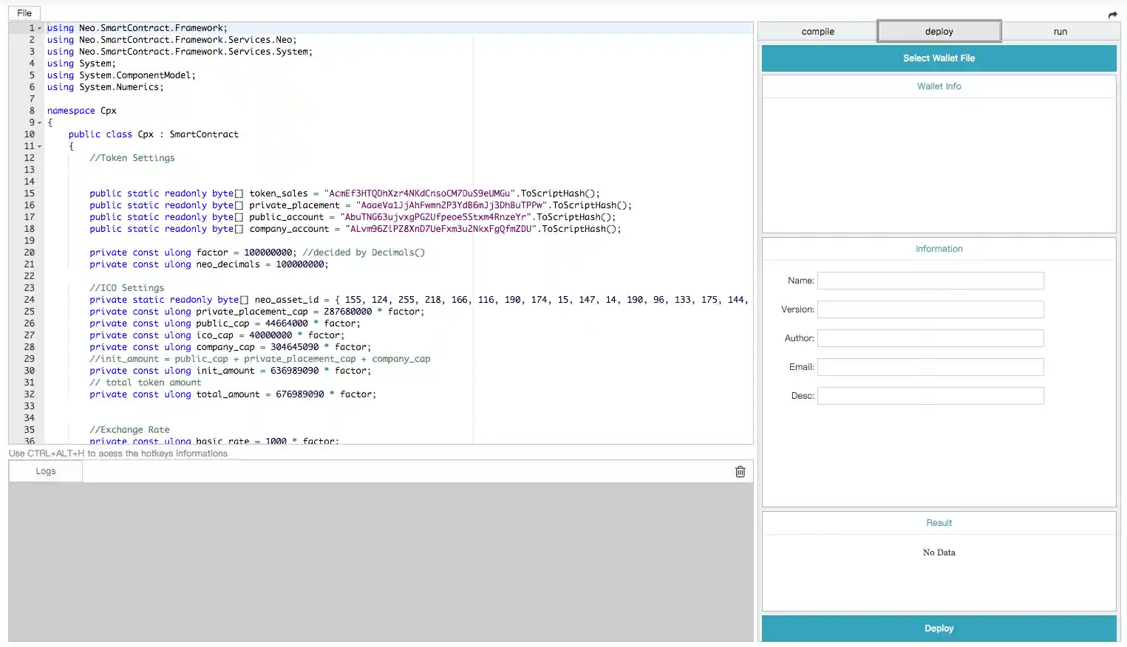Click the total_amount constant name
Image resolution: width=1127 pixels, height=647 pixels.
(228, 394)
